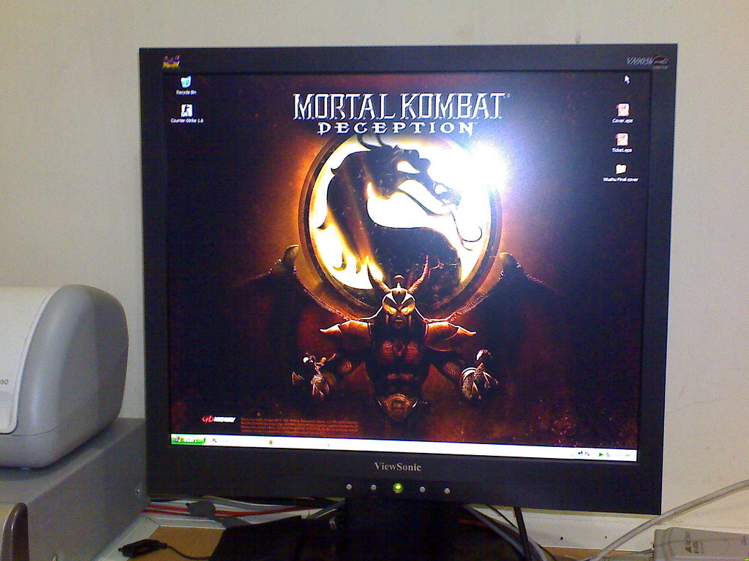Click the red K taskbar item beside Start

coord(214,440)
